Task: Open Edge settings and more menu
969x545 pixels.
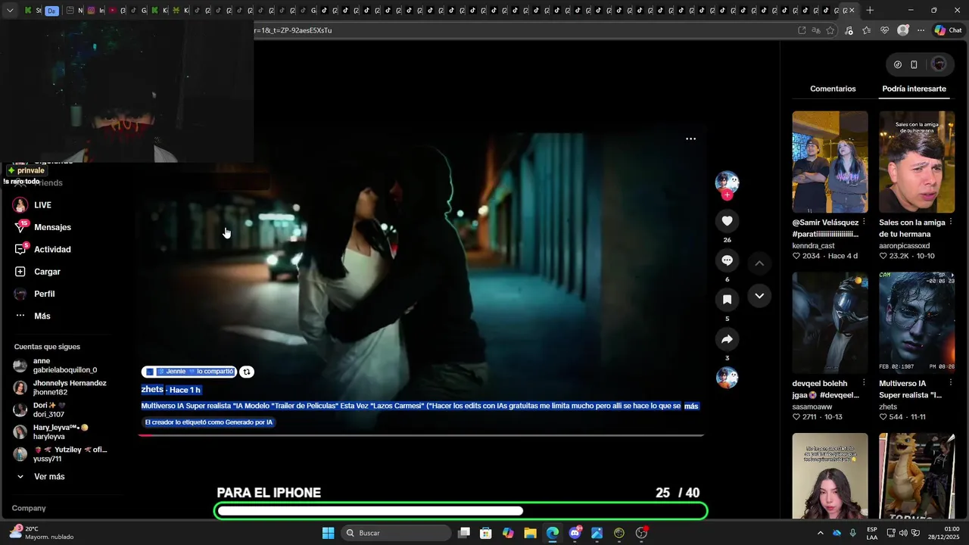Action: pos(921,30)
